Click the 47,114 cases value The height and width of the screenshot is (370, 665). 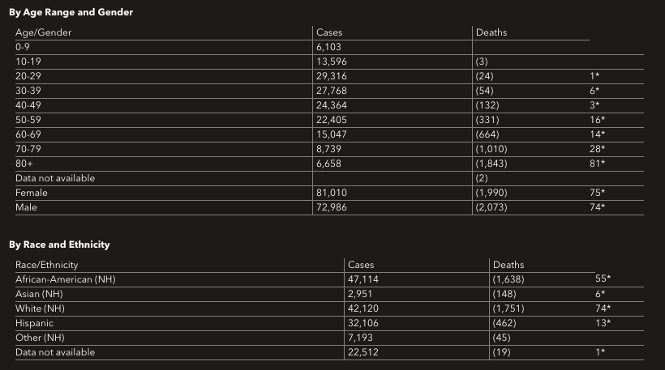click(x=364, y=279)
